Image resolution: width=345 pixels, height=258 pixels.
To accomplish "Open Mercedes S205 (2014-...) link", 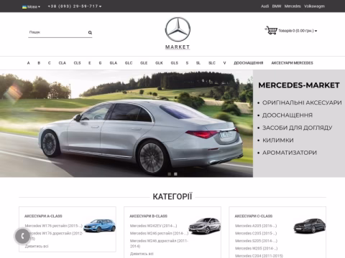I will coord(256,241).
